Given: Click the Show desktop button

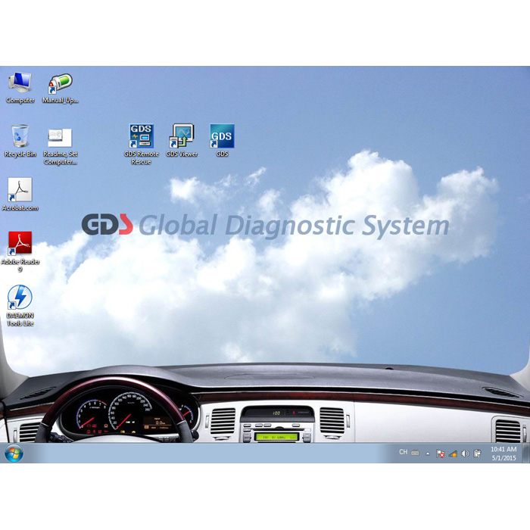Looking at the screenshot, I should 526,454.
